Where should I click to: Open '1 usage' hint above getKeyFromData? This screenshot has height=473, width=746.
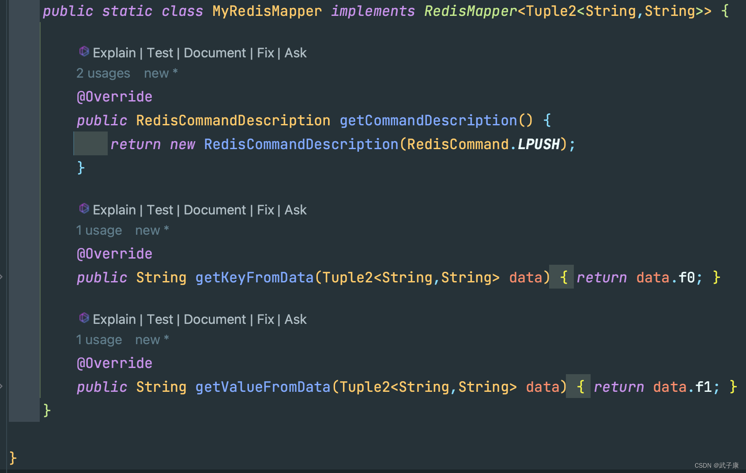[99, 230]
